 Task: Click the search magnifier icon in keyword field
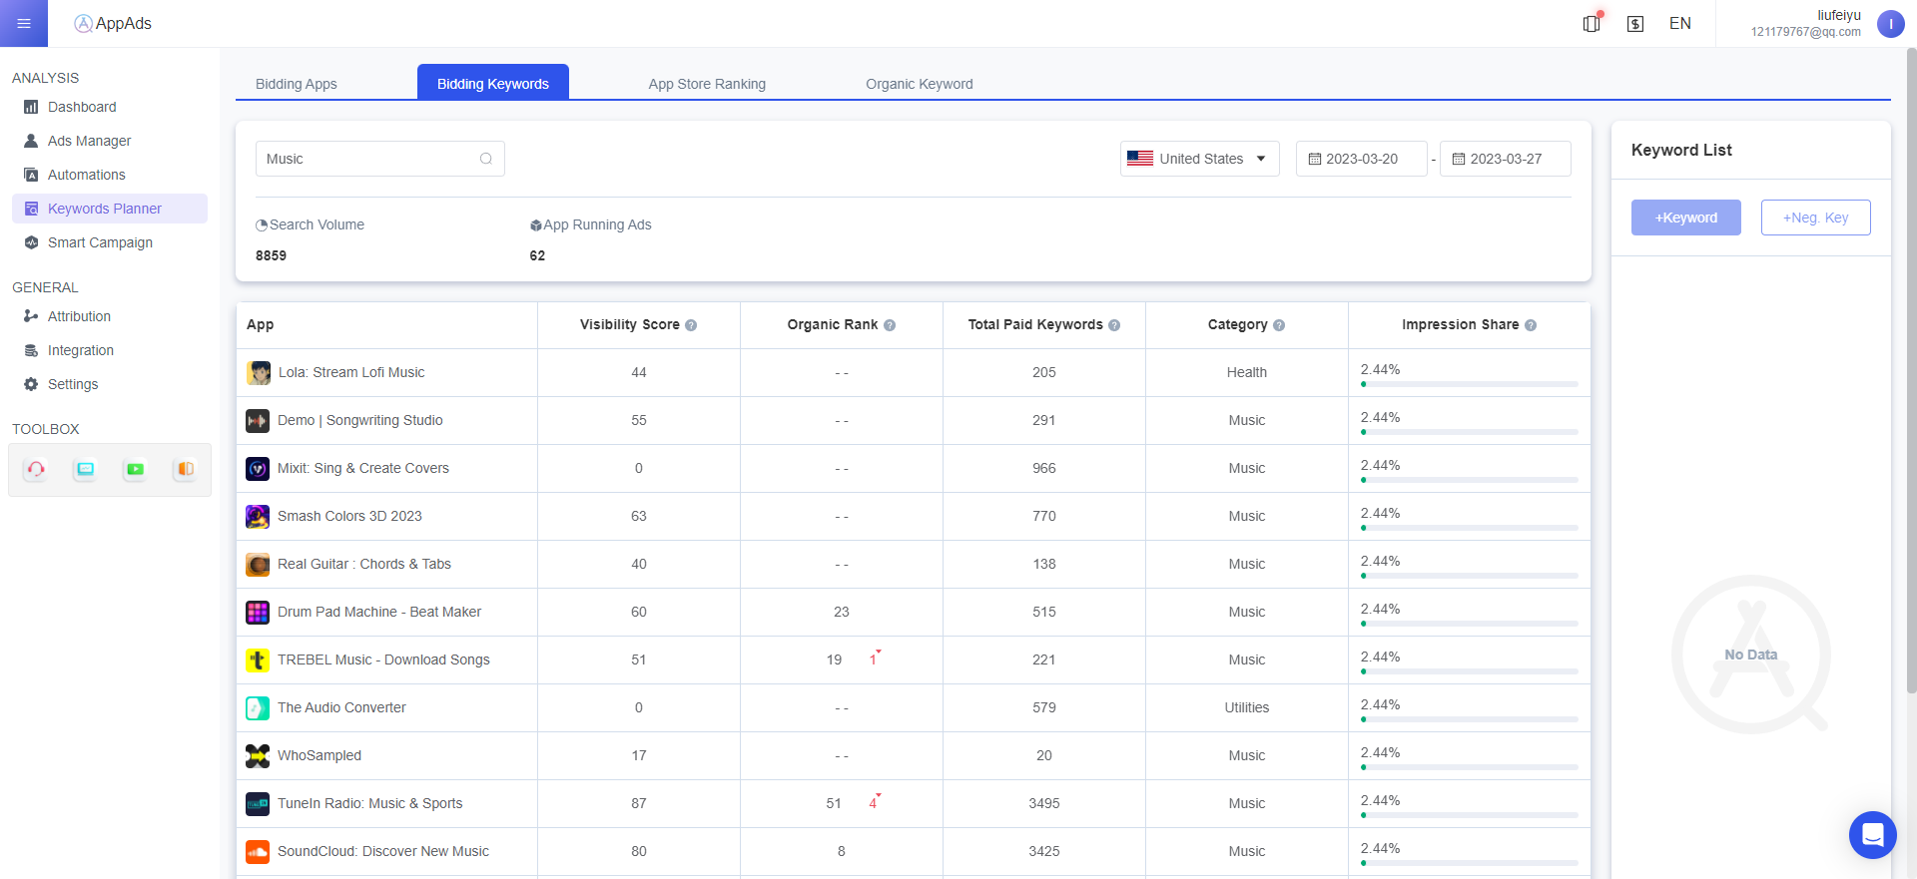click(486, 159)
